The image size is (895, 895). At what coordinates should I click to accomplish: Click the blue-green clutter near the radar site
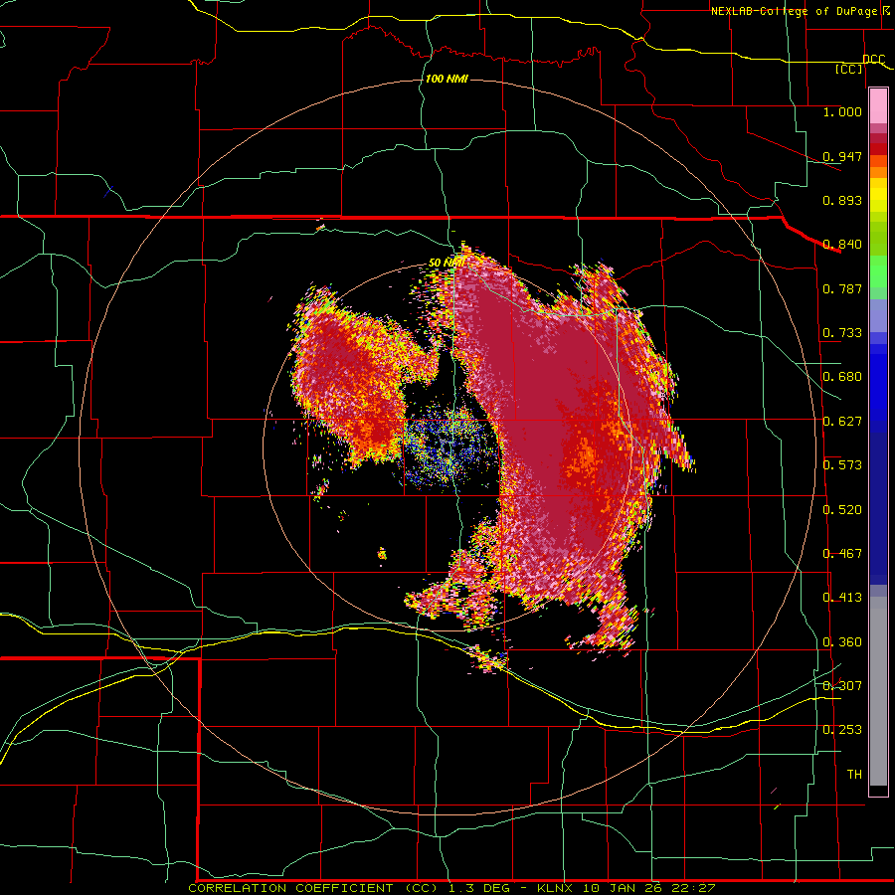(x=449, y=448)
